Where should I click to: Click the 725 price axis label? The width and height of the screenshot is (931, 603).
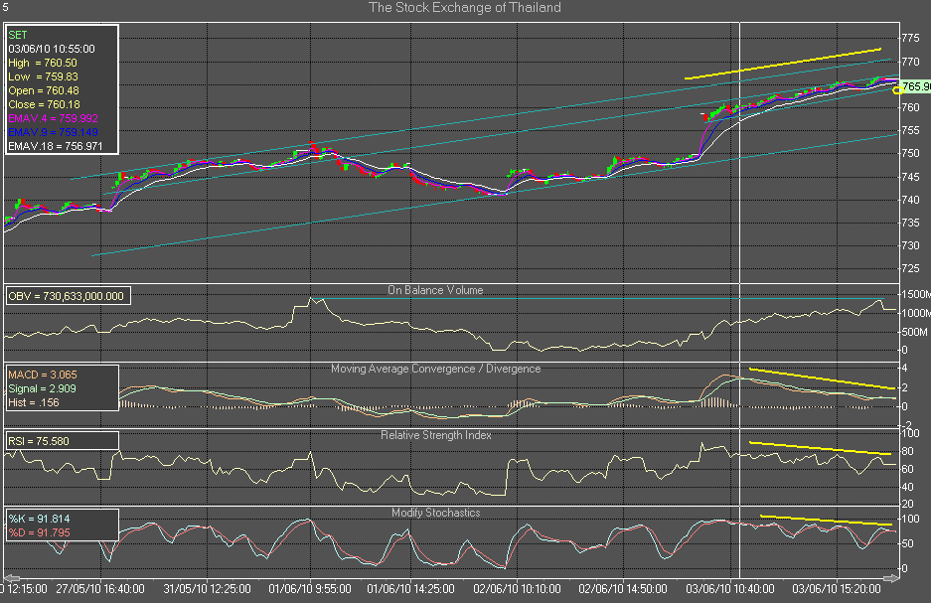[x=910, y=268]
